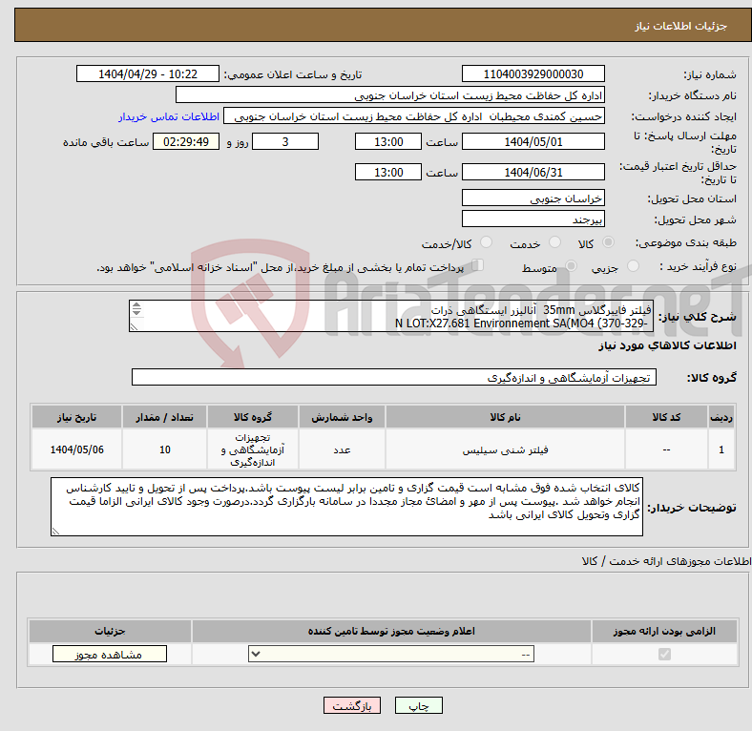
Task: Click the مشاهده مجوز button
Action: [x=110, y=654]
